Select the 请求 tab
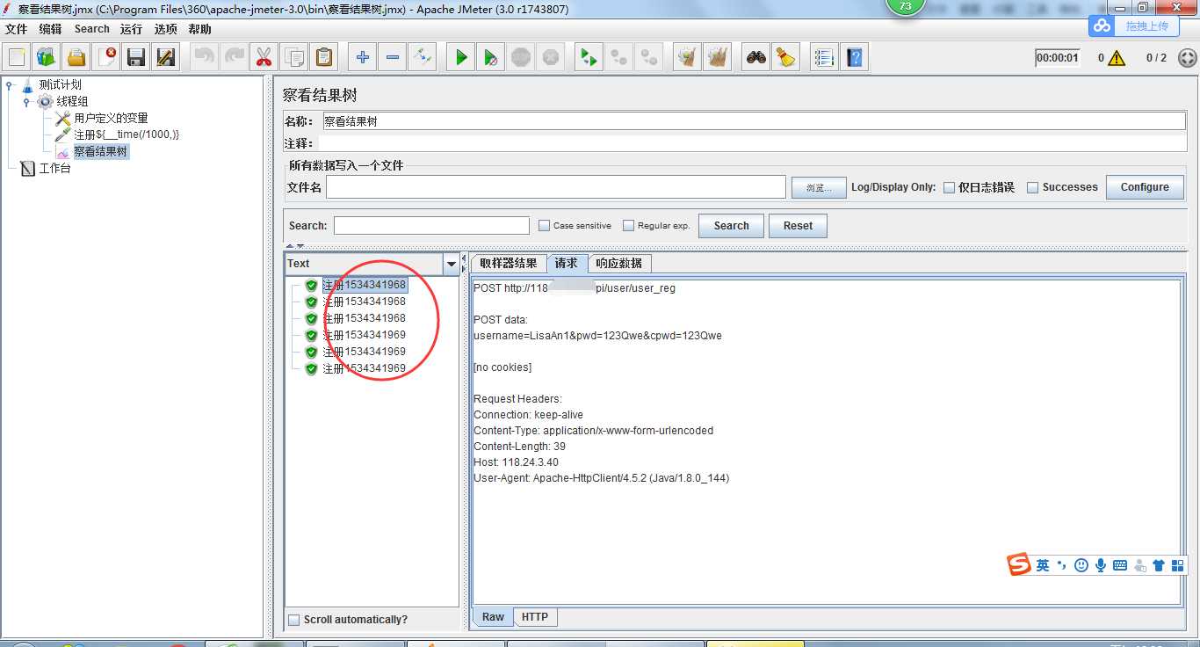This screenshot has height=647, width=1200. (567, 264)
